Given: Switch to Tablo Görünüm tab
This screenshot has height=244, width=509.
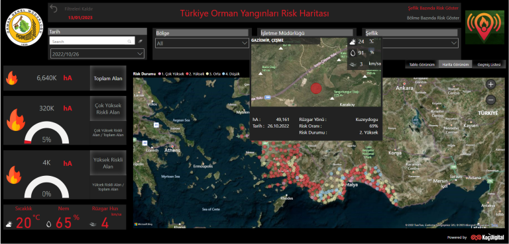Looking at the screenshot, I should [422, 65].
